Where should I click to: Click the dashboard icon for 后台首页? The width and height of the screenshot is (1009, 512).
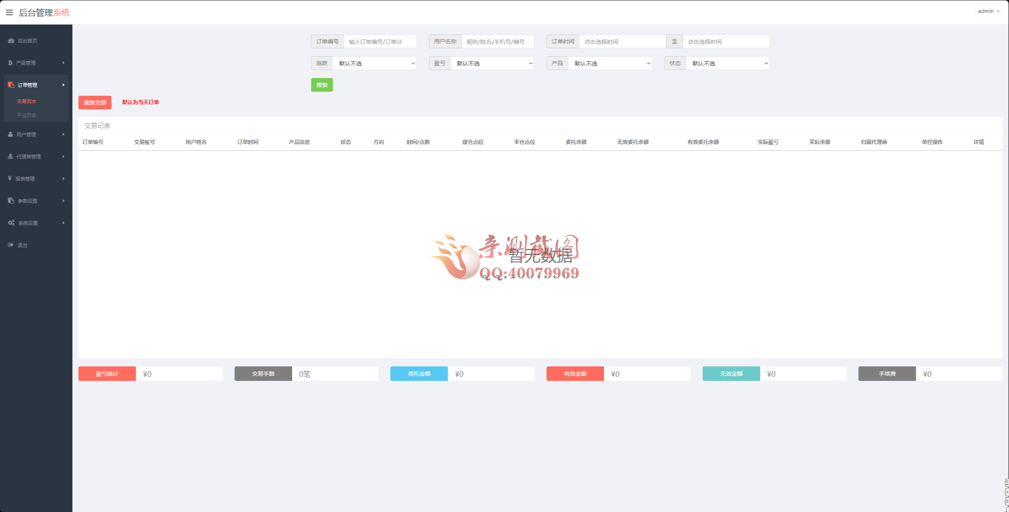point(11,41)
